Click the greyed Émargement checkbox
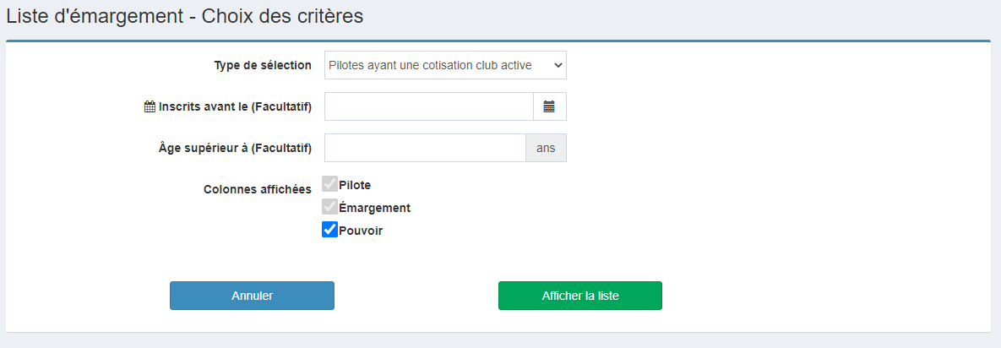1001x348 pixels. point(329,207)
